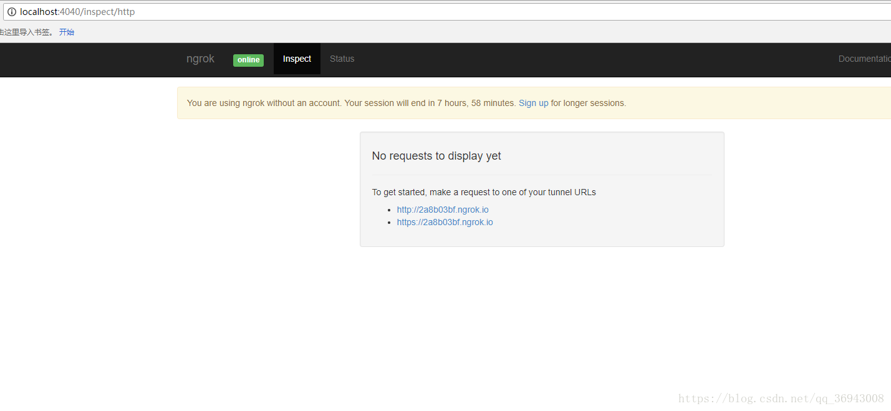Select the Inspect tab
This screenshot has width=891, height=411.
[297, 59]
